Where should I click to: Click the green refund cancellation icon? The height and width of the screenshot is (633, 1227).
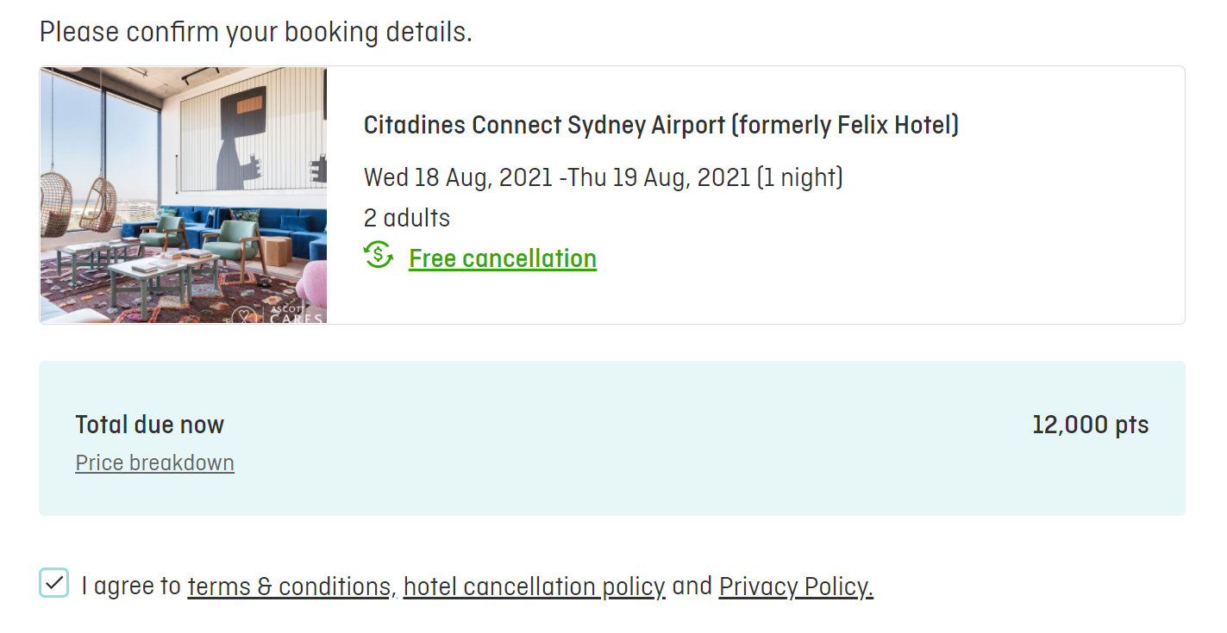[x=379, y=256]
